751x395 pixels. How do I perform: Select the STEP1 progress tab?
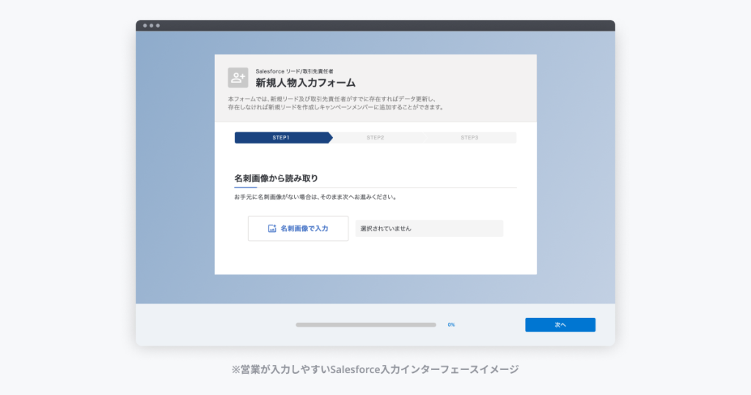282,137
